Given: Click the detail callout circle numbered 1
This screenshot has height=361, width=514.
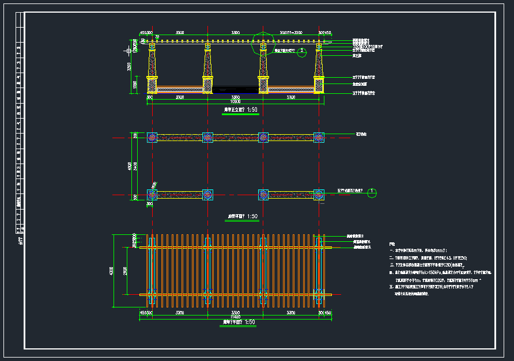Looking at the screenshot, I should pyautogui.click(x=372, y=191).
